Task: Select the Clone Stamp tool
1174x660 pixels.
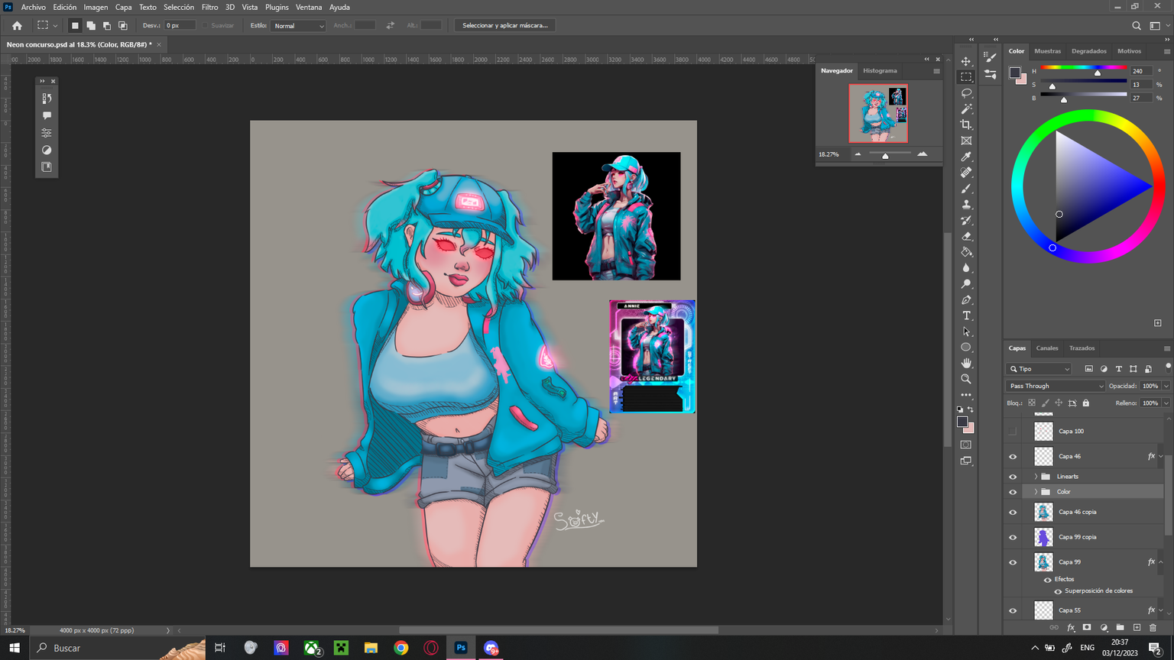Action: pyautogui.click(x=966, y=204)
